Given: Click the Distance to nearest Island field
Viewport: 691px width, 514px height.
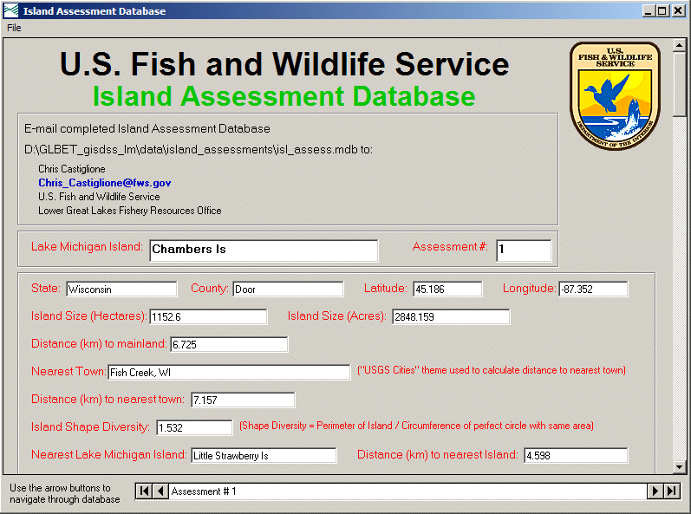Looking at the screenshot, I should pyautogui.click(x=576, y=455).
